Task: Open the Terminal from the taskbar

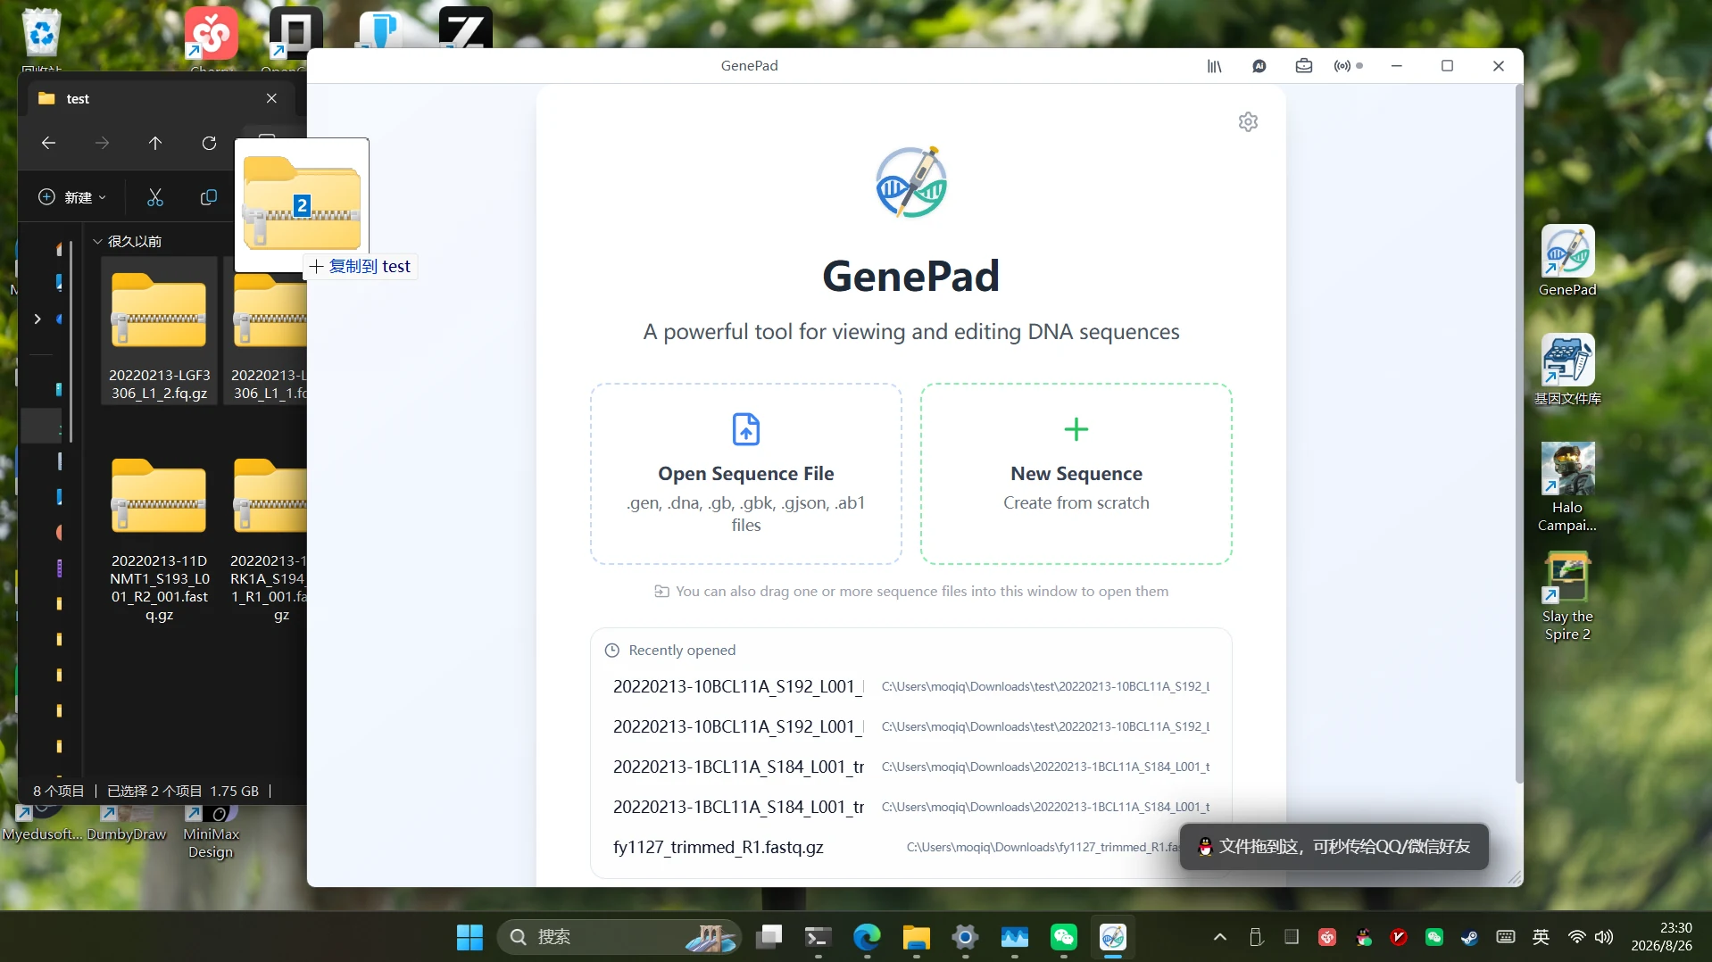Action: pyautogui.click(x=818, y=937)
